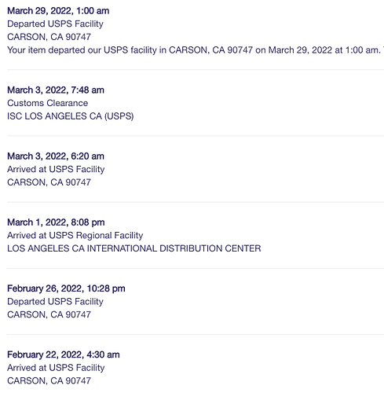Click the March 1, 2022, 8:08 pm heading

(x=56, y=222)
